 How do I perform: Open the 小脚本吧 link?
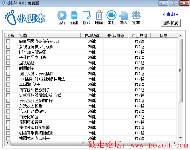pyautogui.click(x=170, y=14)
